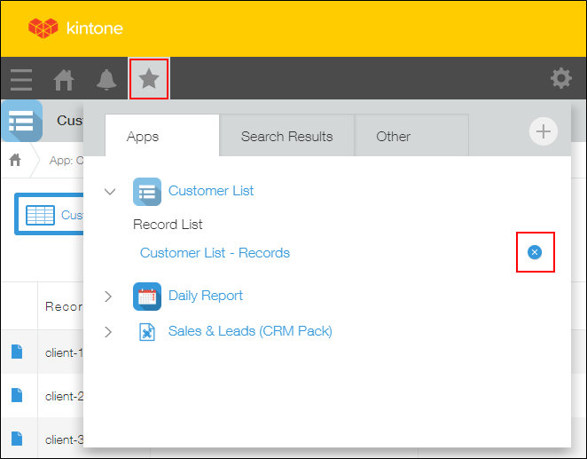587x459 pixels.
Task: Click the Daily Report calendar icon
Action: pyautogui.click(x=147, y=296)
